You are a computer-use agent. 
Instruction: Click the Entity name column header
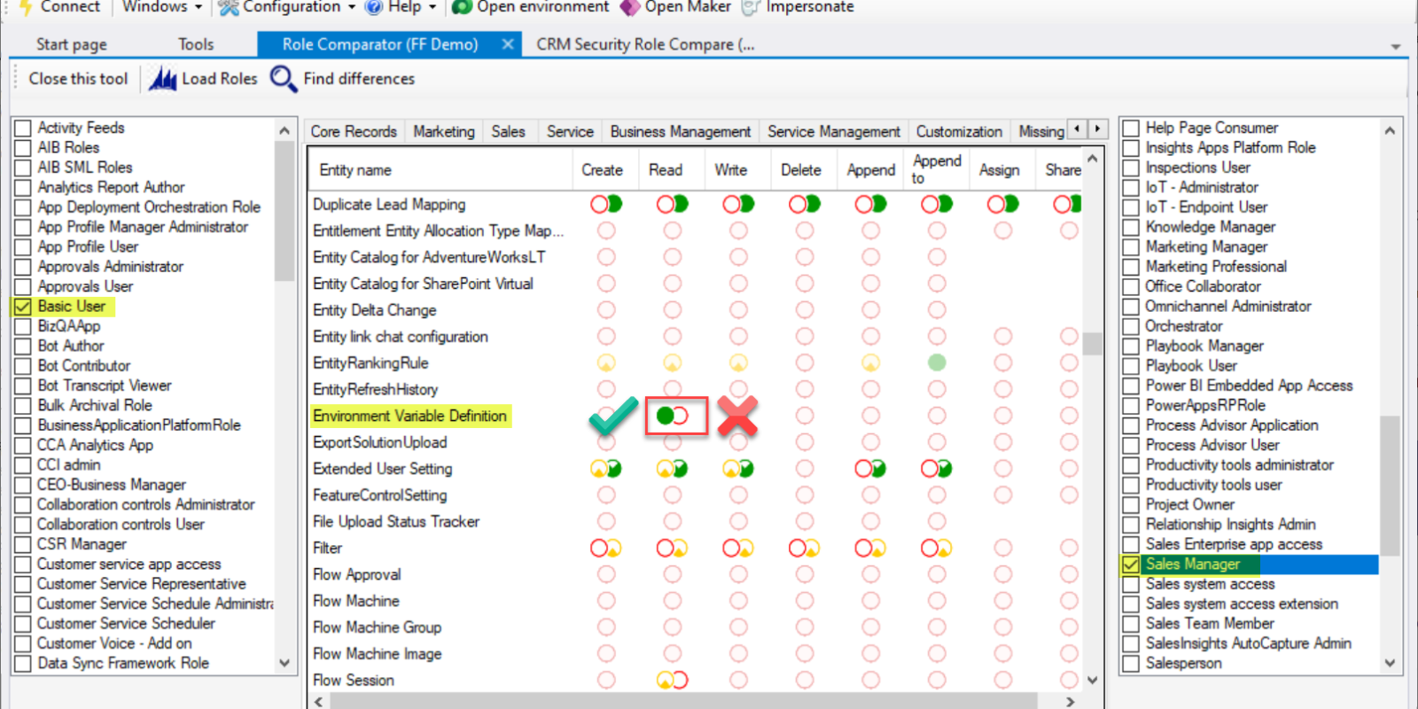[355, 170]
